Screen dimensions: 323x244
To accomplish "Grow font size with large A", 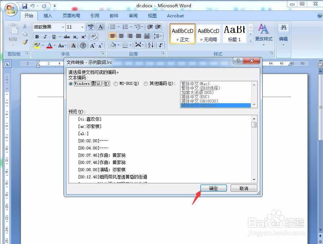I will coord(92,45).
